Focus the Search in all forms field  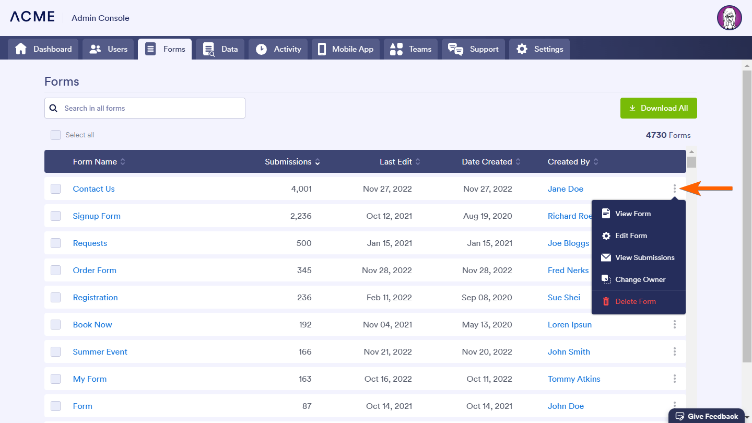click(x=150, y=108)
